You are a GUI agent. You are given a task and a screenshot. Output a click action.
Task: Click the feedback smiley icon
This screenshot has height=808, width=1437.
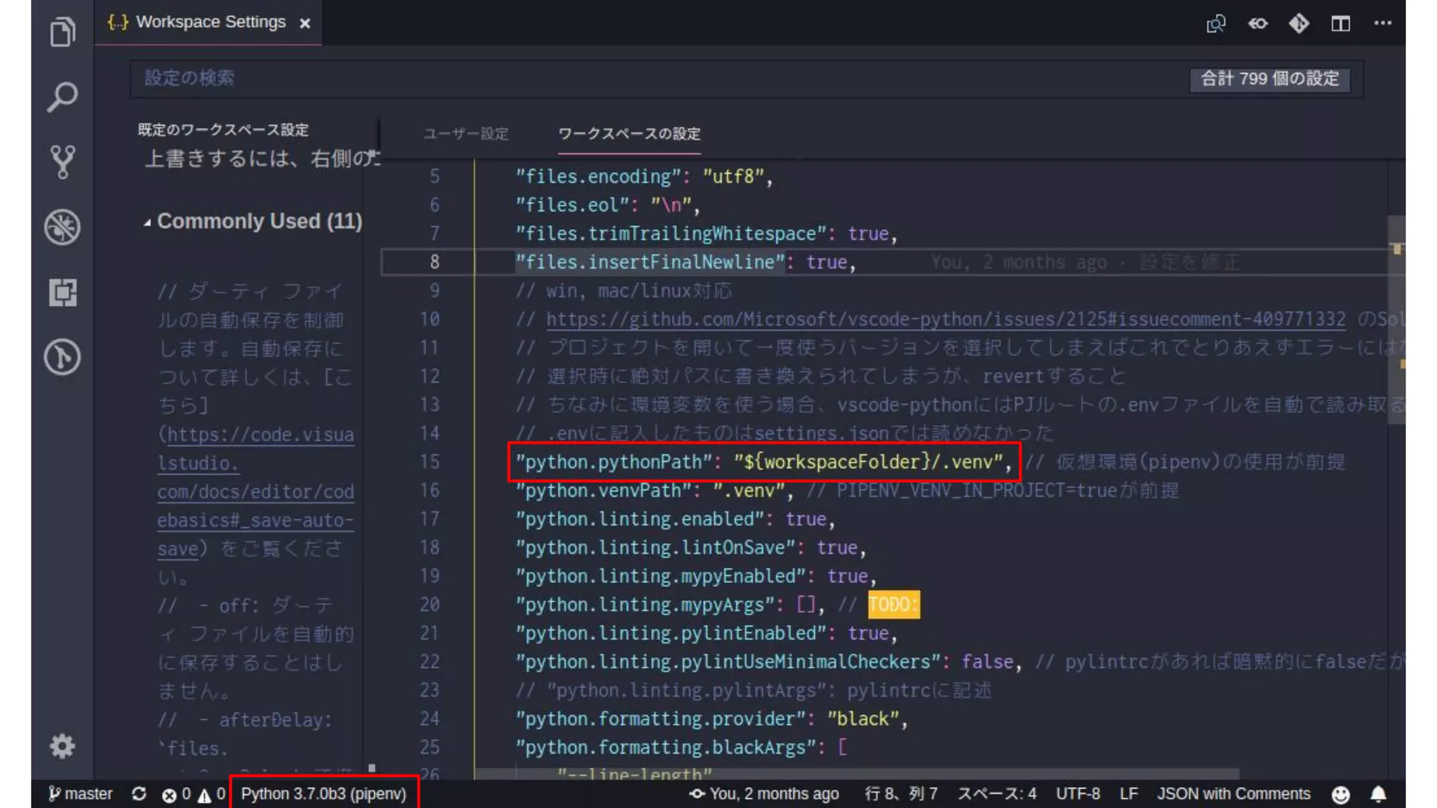point(1341,794)
